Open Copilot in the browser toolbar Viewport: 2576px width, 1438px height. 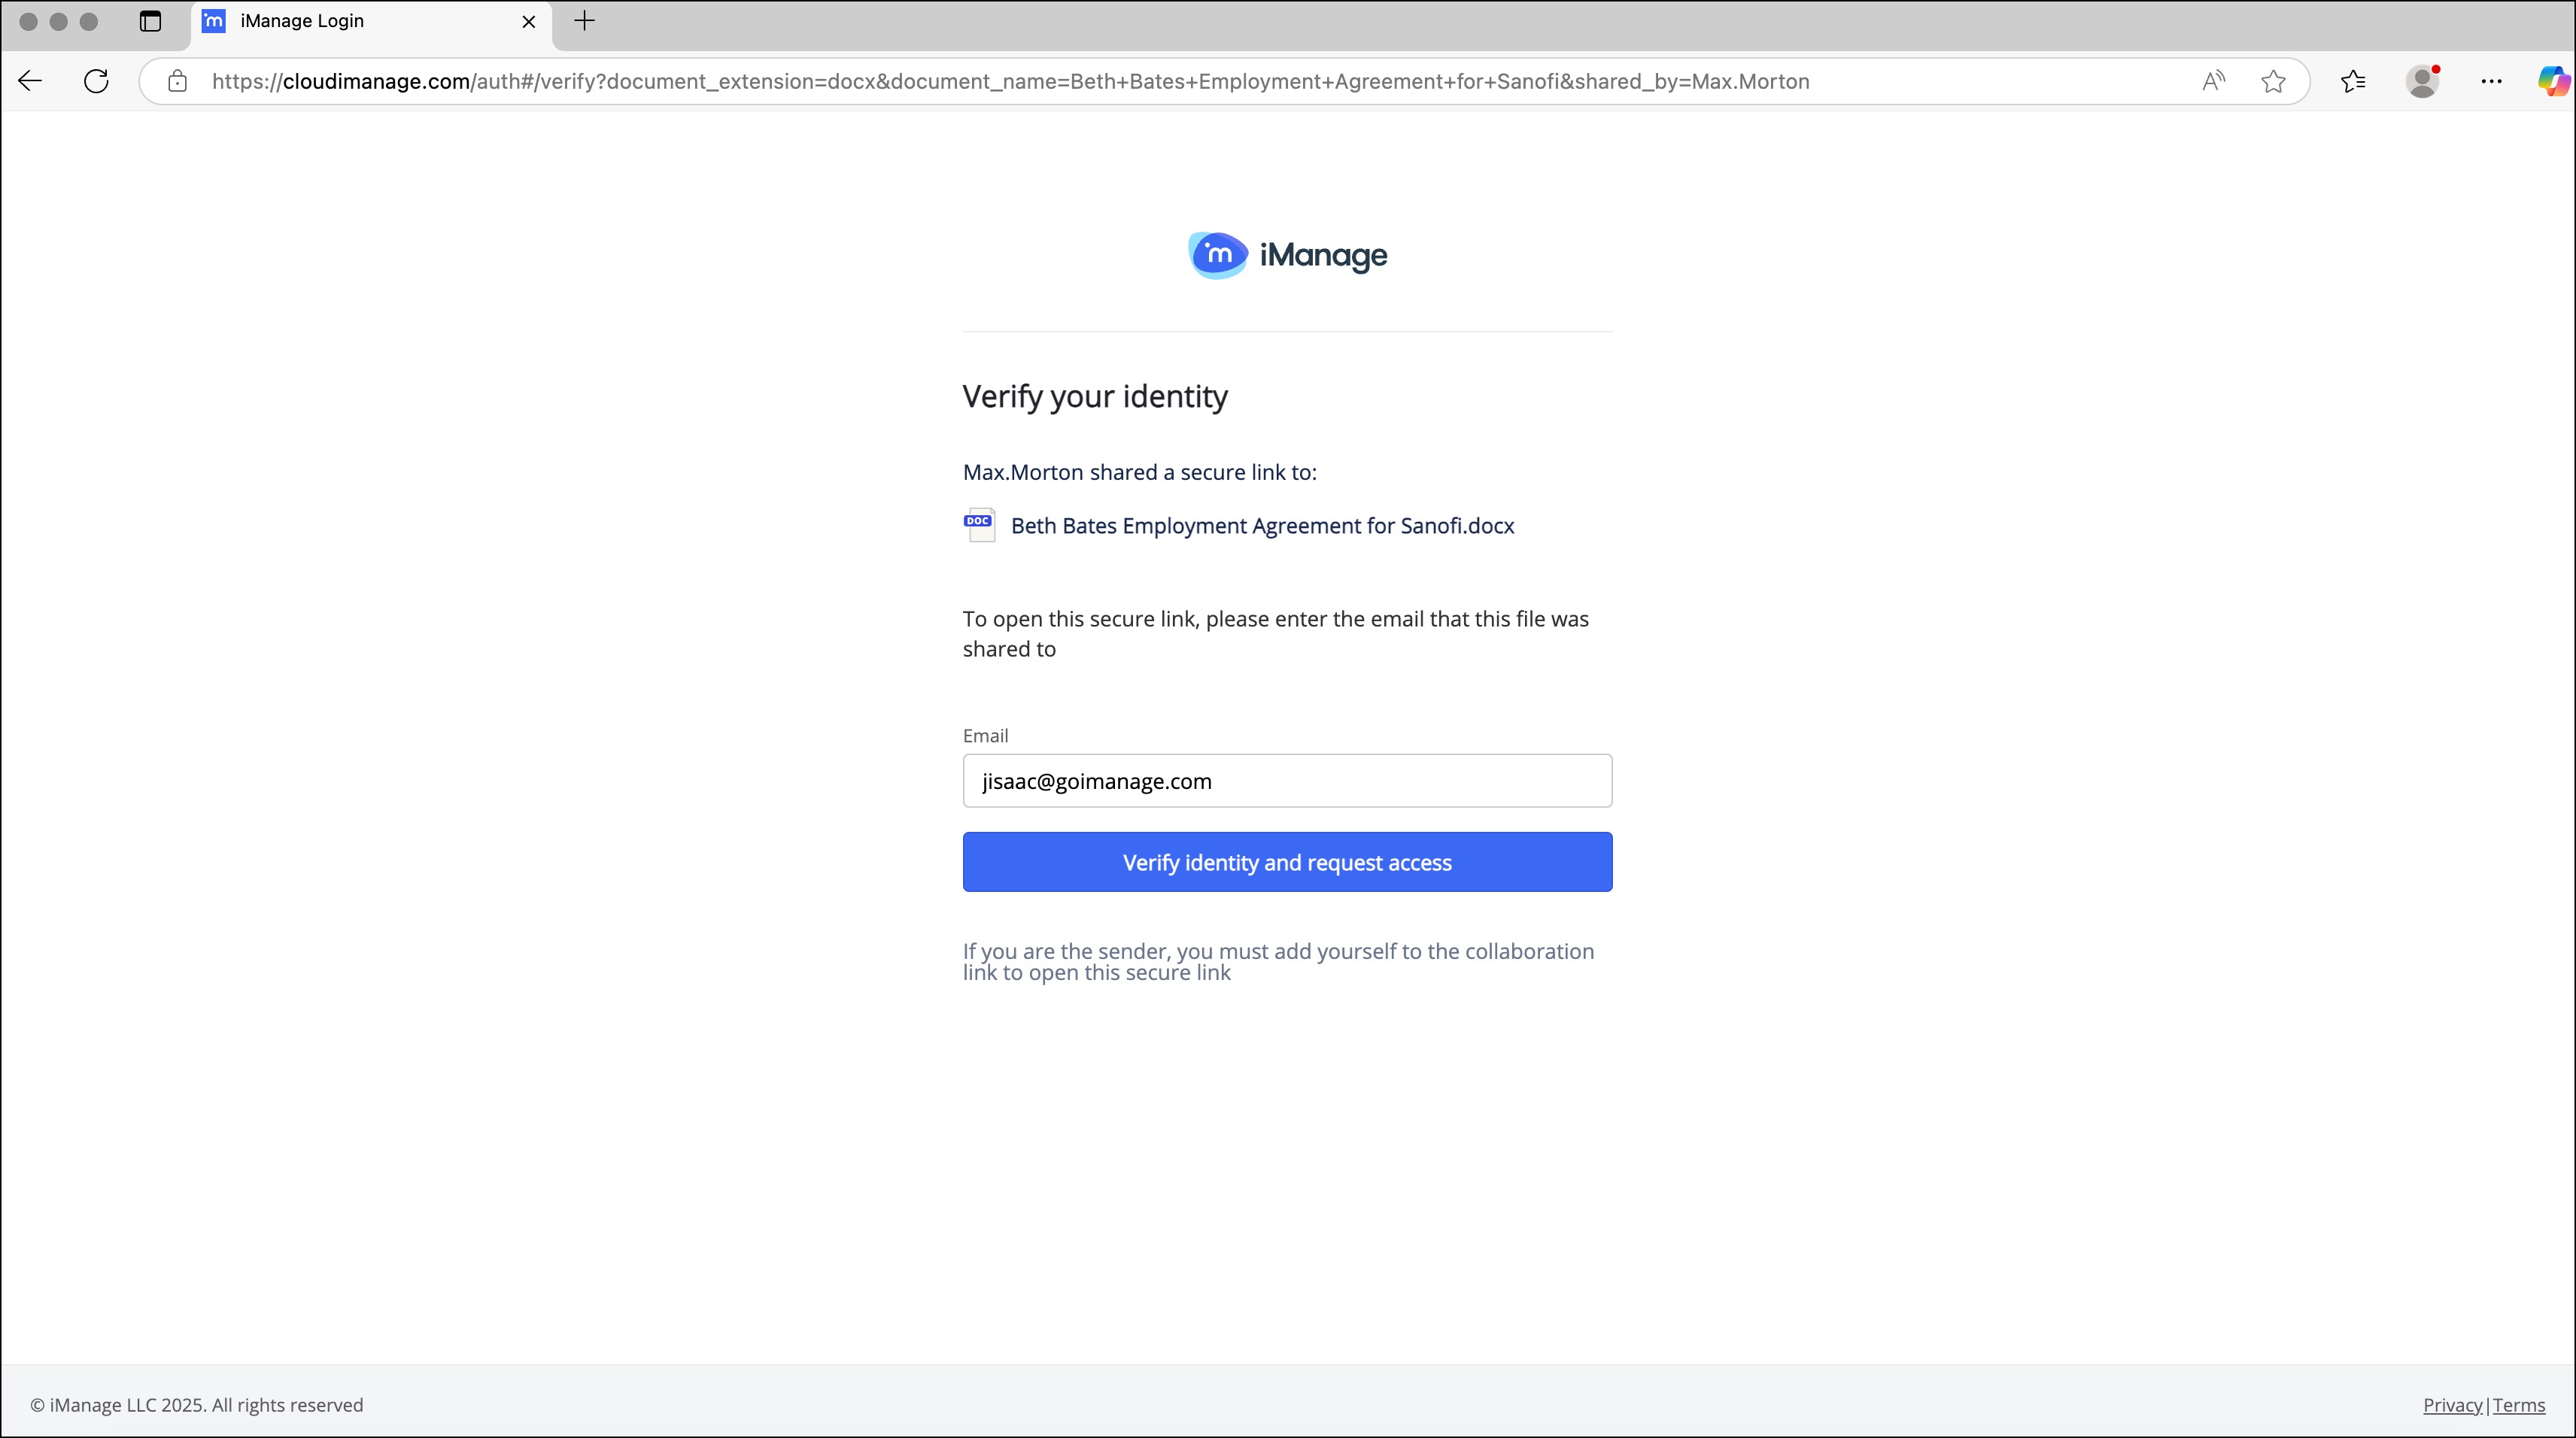click(x=2553, y=81)
